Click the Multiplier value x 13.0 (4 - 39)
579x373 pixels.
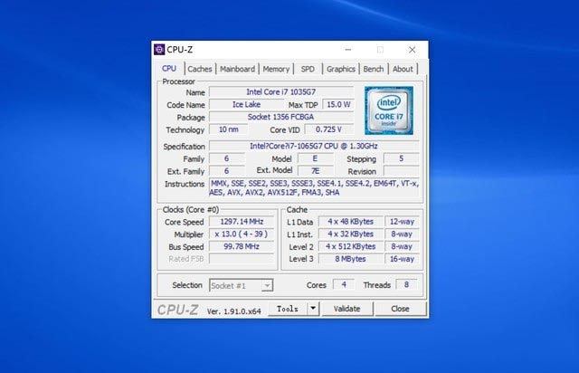tap(242, 234)
